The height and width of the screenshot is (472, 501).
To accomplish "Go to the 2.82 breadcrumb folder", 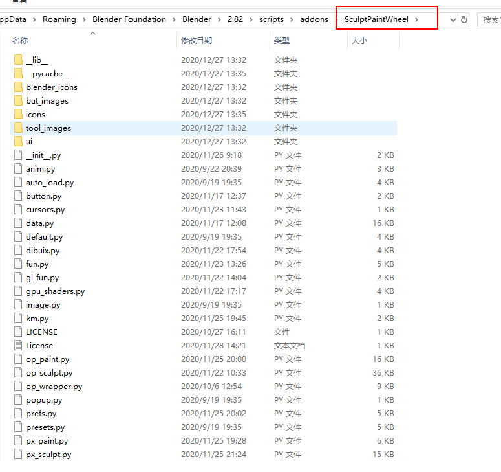I will tap(235, 19).
